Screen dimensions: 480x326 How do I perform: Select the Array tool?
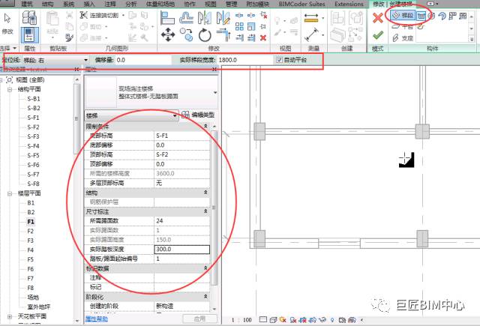[239, 27]
